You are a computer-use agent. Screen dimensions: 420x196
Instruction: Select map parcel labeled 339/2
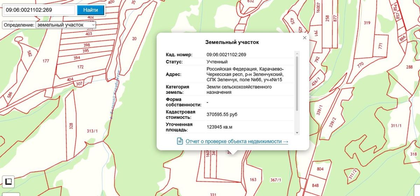[332, 123]
